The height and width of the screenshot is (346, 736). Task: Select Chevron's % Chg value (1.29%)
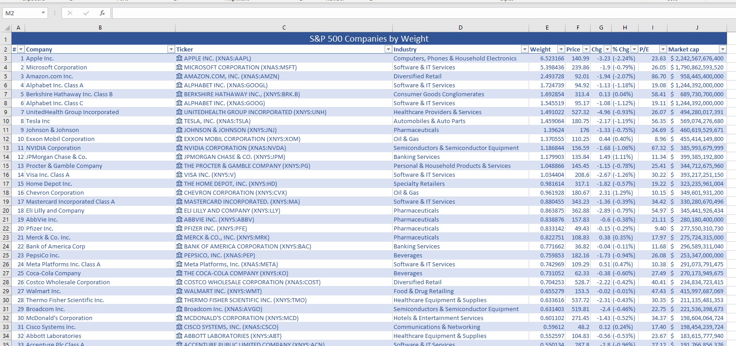point(625,192)
